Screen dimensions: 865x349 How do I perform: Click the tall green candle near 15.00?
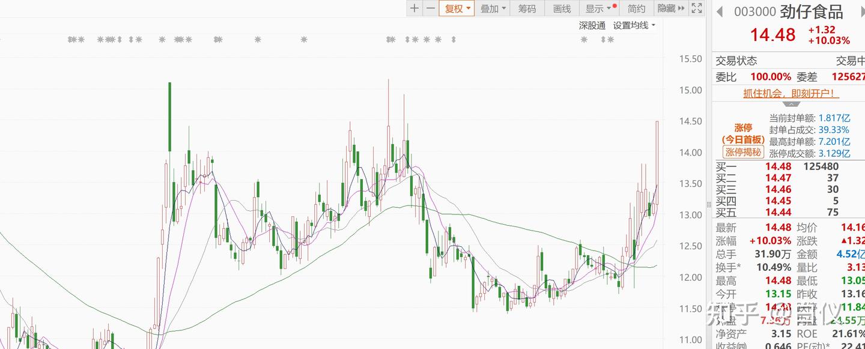pyautogui.click(x=169, y=117)
